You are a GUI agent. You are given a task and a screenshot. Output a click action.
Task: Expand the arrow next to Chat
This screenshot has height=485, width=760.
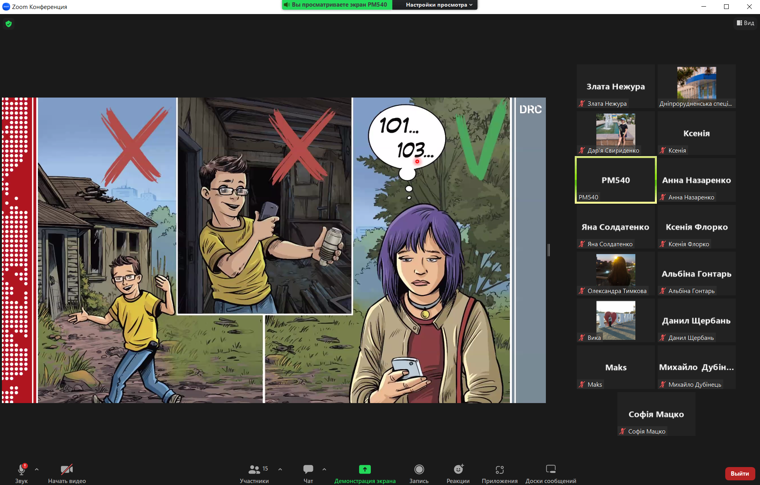[x=324, y=469]
